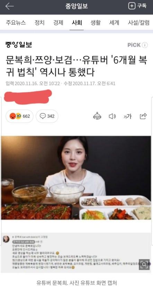Switch to the 경제 tab
The height and width of the screenshot is (289, 153).
click(x=58, y=23)
